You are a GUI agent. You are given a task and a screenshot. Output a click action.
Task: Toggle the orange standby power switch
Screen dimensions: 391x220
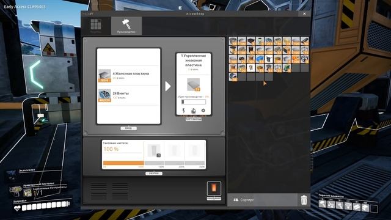click(x=214, y=189)
